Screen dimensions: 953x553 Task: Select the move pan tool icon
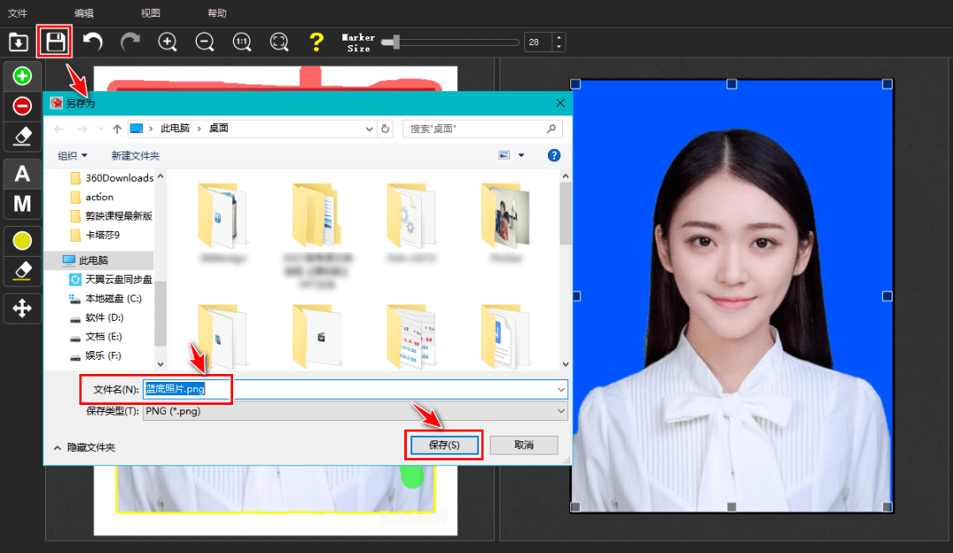click(23, 308)
